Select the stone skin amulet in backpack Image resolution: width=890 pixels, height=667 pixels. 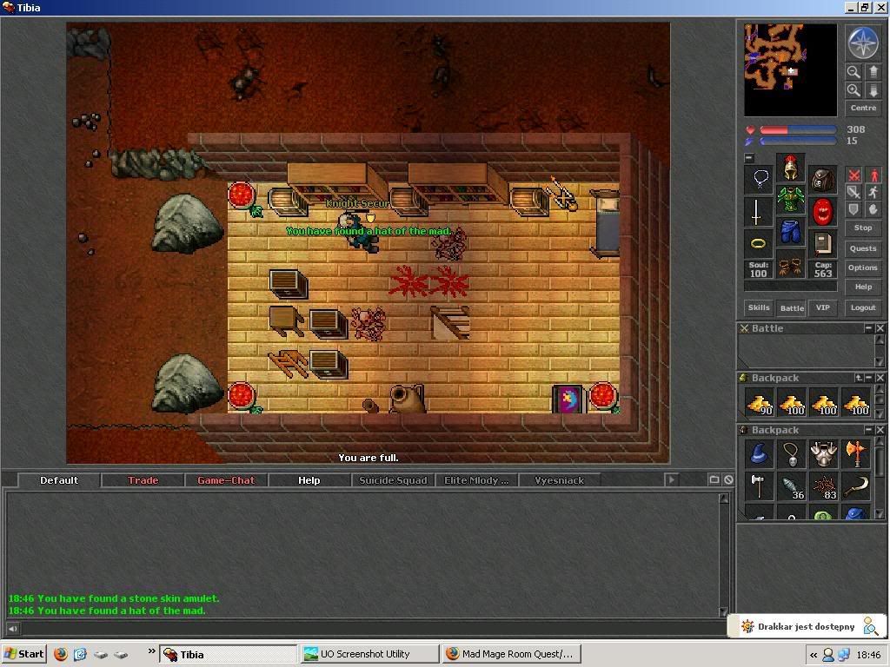[x=791, y=455]
